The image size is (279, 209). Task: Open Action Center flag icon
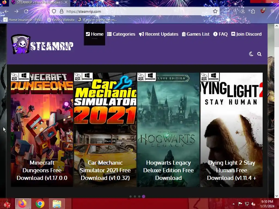(x=240, y=204)
